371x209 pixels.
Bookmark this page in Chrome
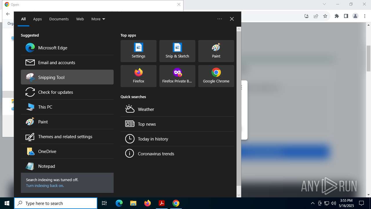point(325,16)
